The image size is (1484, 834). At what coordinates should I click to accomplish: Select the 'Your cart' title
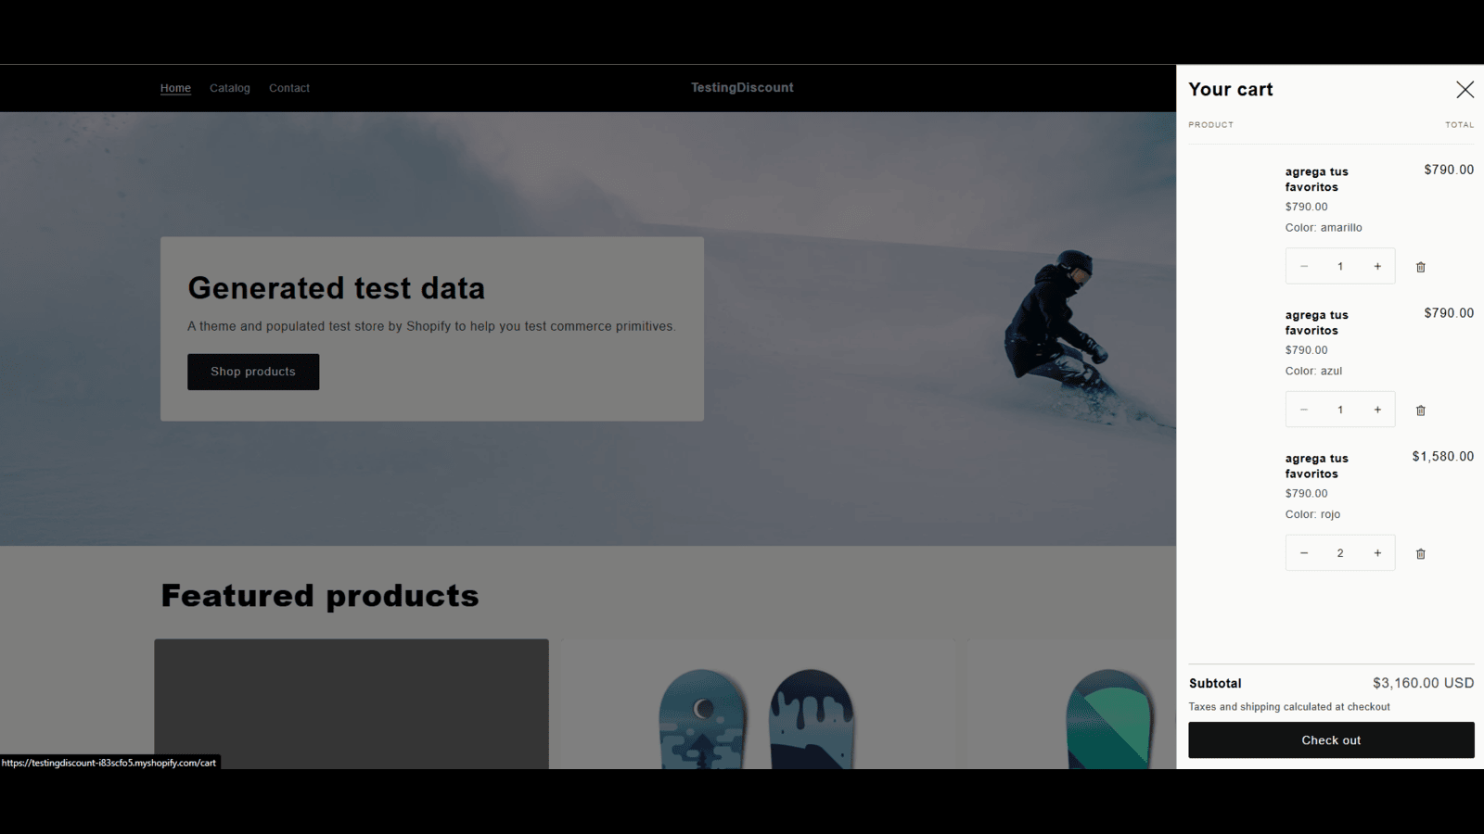click(1231, 89)
